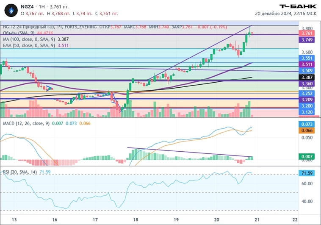Select the black 3.387 MA price tag
The width and height of the screenshot is (321, 225).
coord(307,78)
